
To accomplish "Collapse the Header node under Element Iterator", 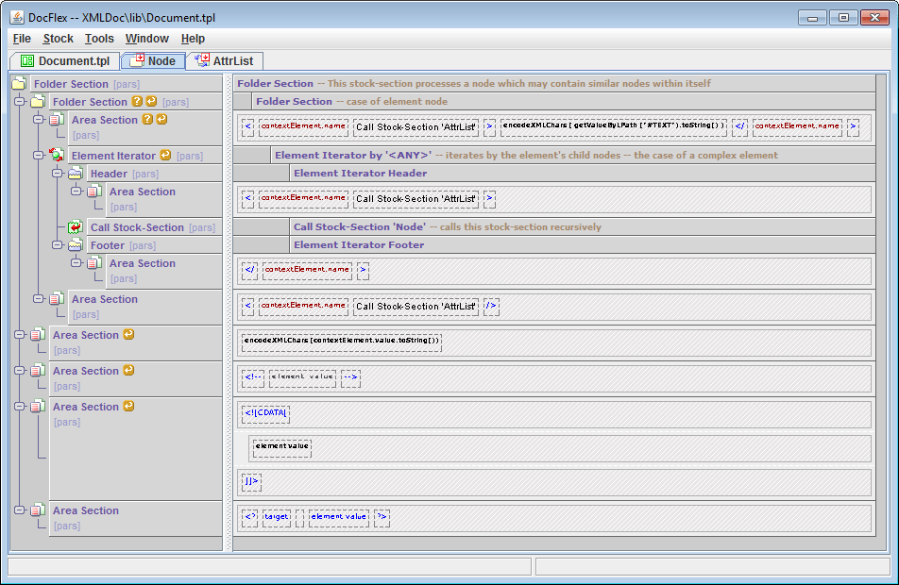I will click(57, 173).
